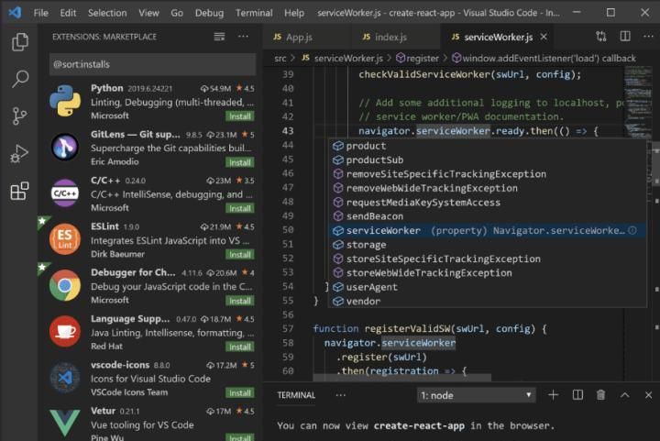
Task: Install the Python extension
Action: 240,116
